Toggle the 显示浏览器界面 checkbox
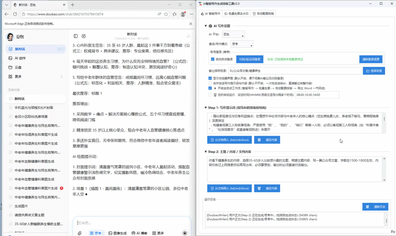This screenshot has height=236, width=396. [210, 78]
